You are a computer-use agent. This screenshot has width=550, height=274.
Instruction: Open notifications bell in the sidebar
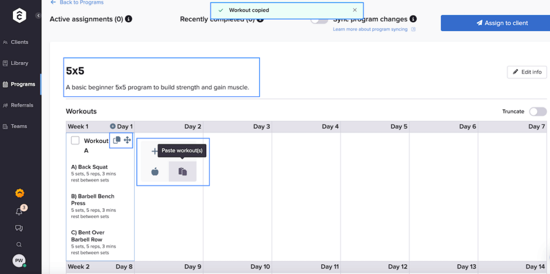tap(19, 211)
